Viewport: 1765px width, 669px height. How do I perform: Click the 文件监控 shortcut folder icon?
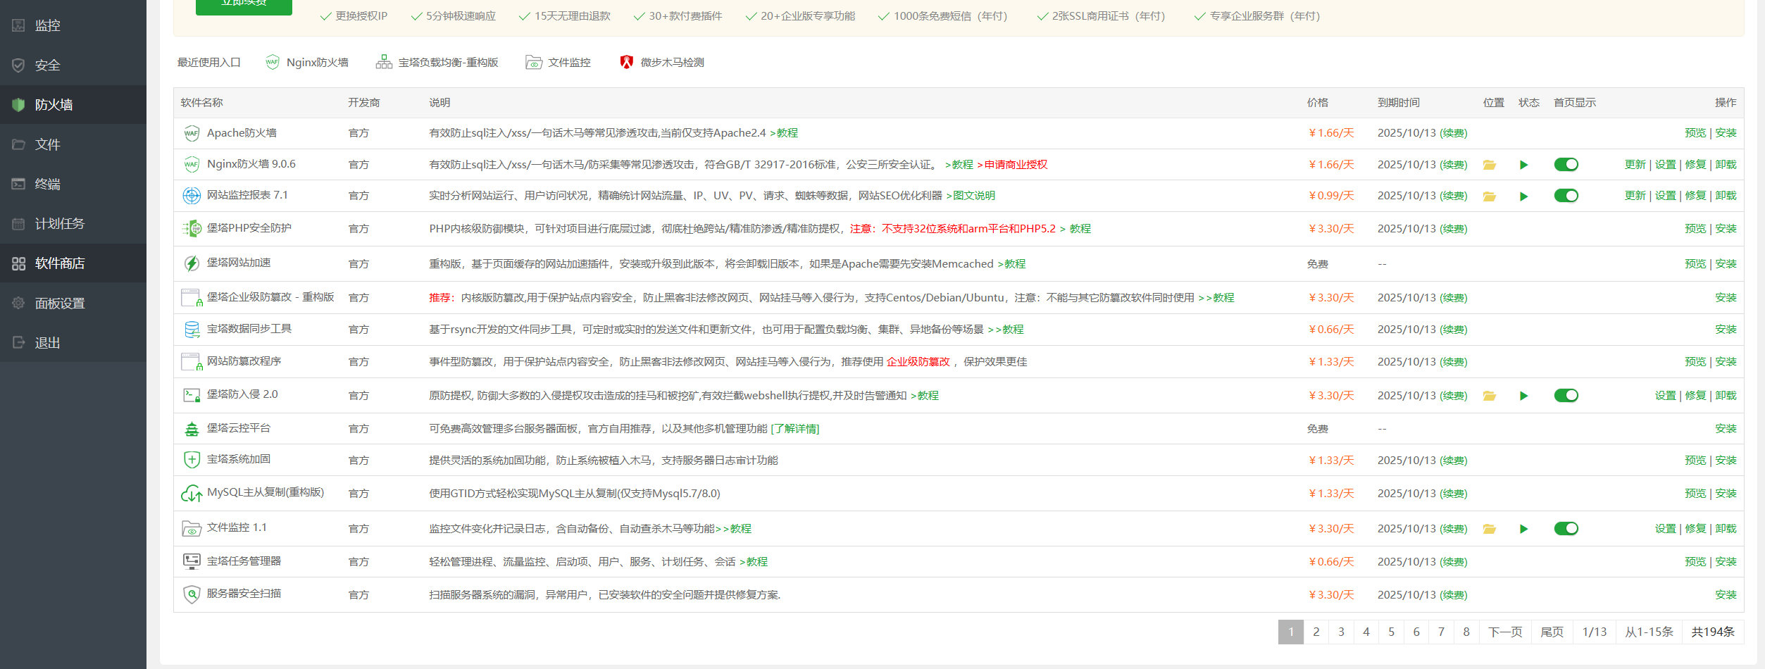[534, 63]
